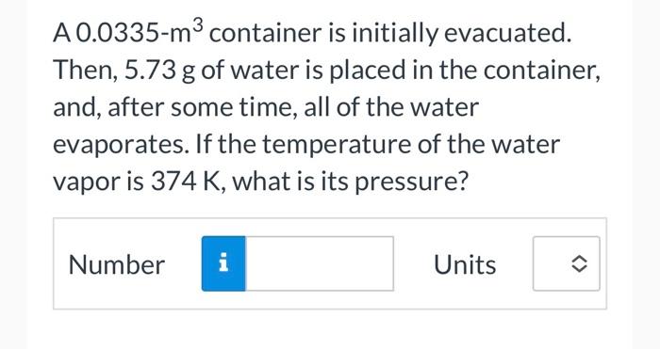Toggle the Units chevron arrows icon
The image size is (660, 349).
[579, 264]
